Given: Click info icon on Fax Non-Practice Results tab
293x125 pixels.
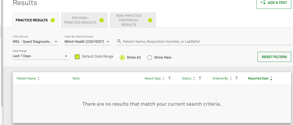Looking at the screenshot, I should tap(102, 20).
